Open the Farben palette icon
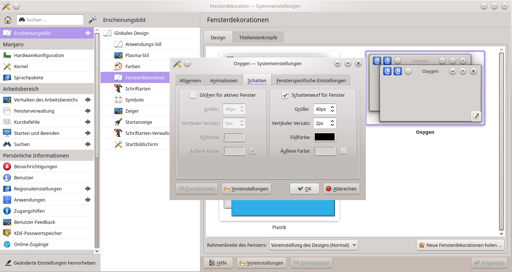The image size is (512, 272). (118, 66)
